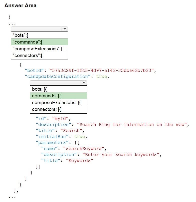This screenshot has height=202, width=196.
Task: Click the empty top combo box field
Action: [x=37, y=29]
